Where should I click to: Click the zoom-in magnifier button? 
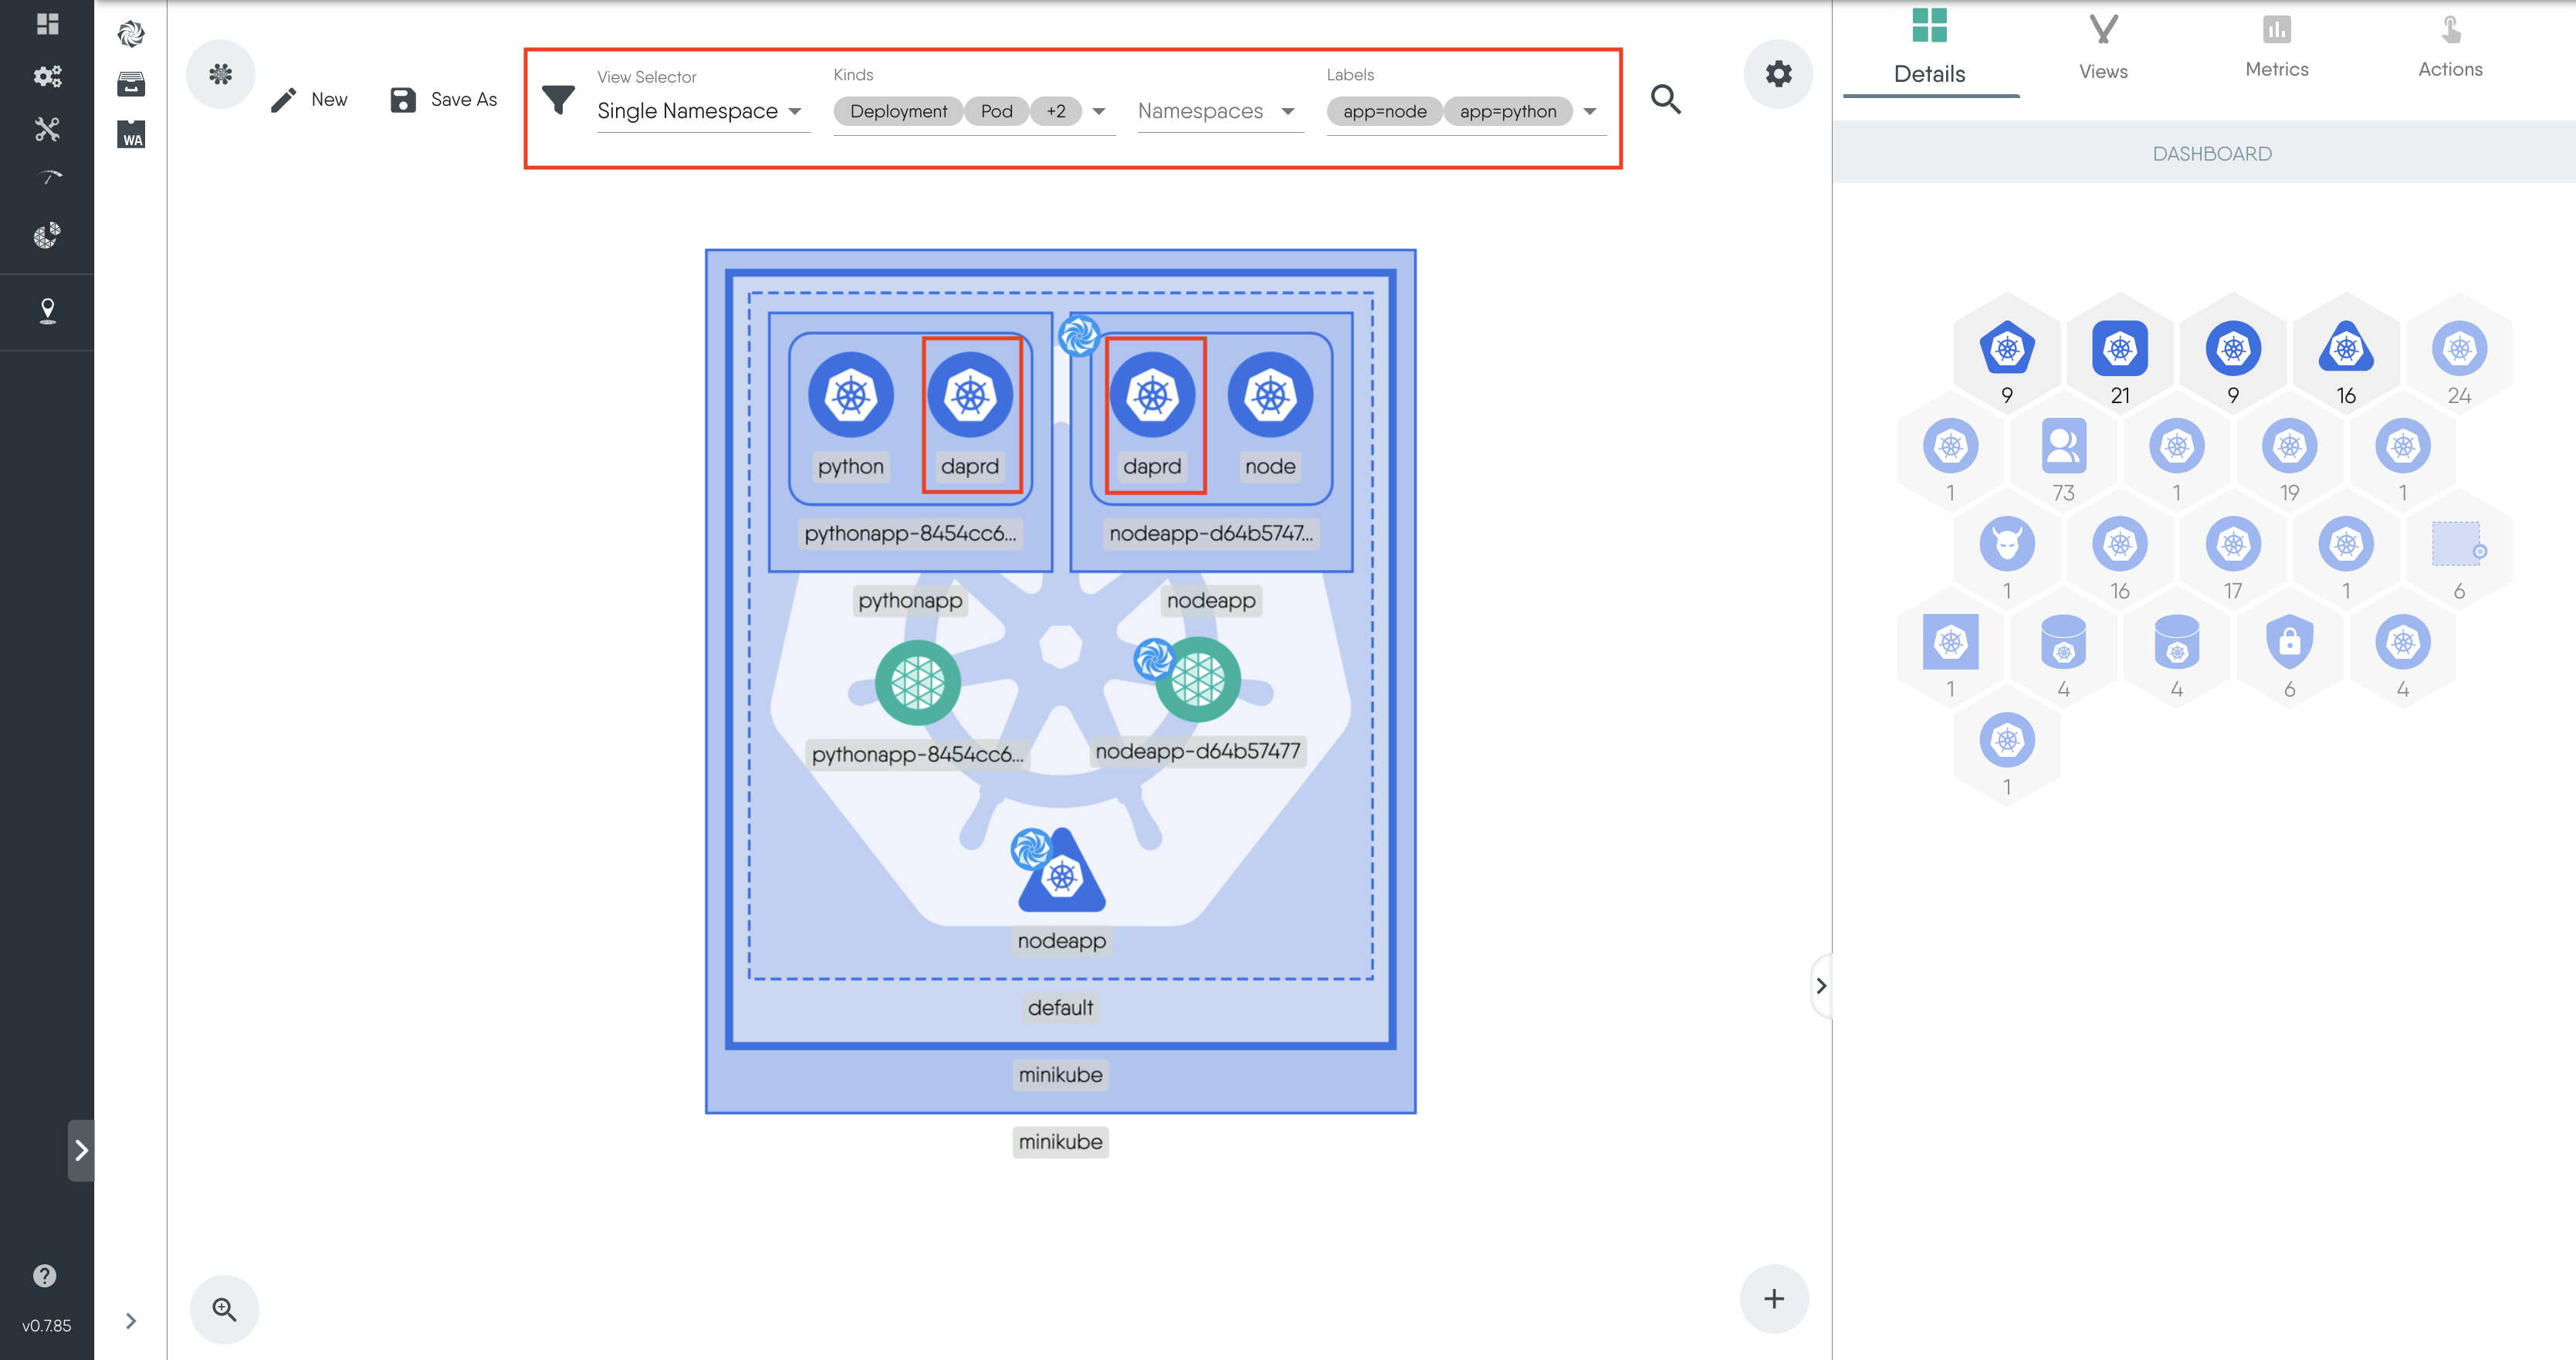tap(224, 1309)
